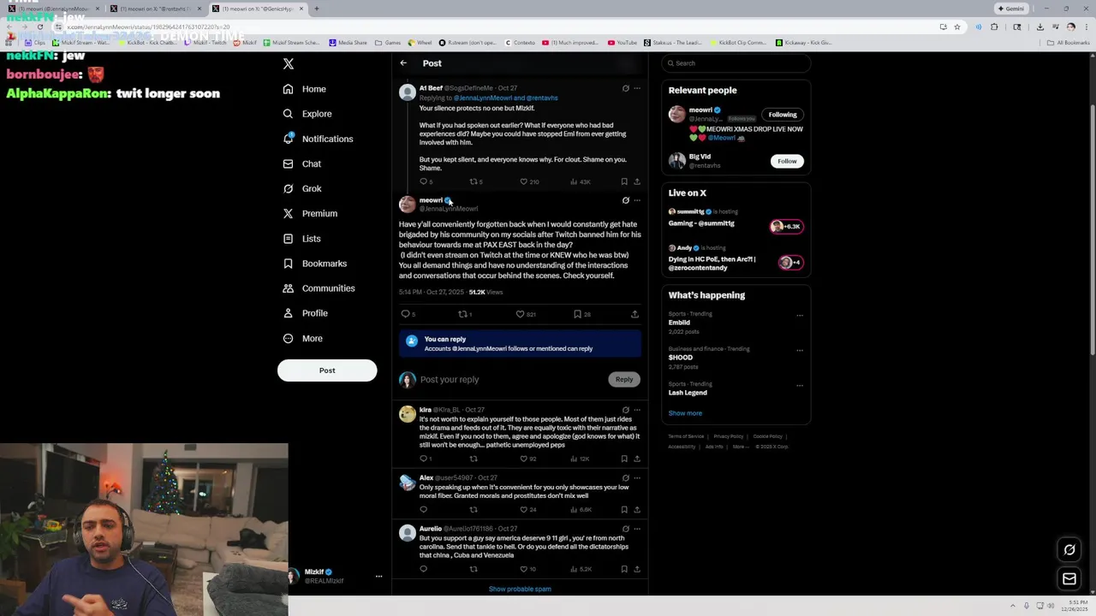1096x616 pixels.
Task: Repost Aurelio's comment
Action: click(474, 569)
